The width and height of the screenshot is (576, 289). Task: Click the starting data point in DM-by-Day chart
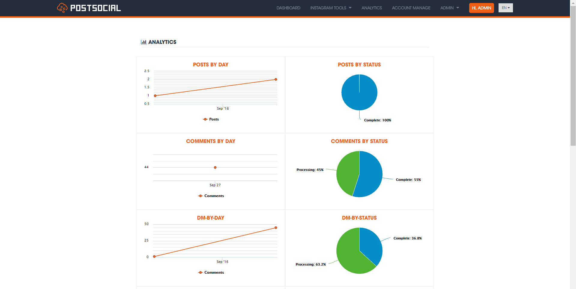[x=154, y=256]
